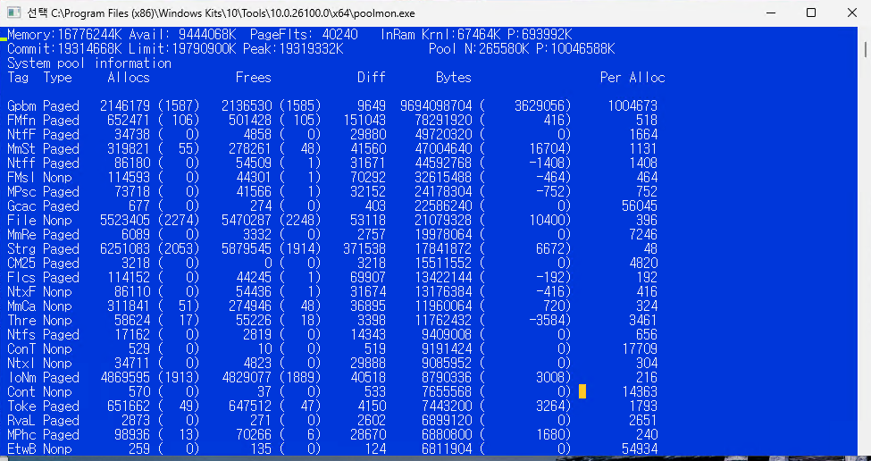871x461 pixels.
Task: Click the 'Pool N:265580K' value
Action: pyautogui.click(x=479, y=49)
